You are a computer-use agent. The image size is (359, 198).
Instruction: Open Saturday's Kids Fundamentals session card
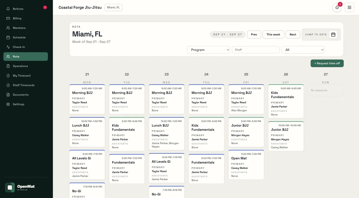(286, 101)
